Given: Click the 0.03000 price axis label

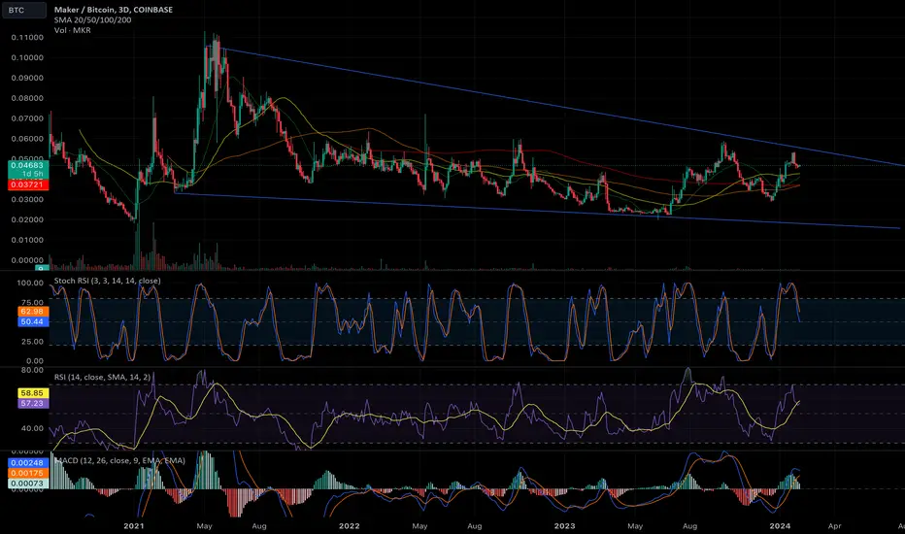Looking at the screenshot, I should [27, 200].
